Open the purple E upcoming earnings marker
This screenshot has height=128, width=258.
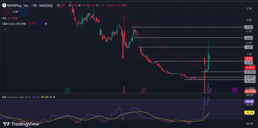[235, 90]
